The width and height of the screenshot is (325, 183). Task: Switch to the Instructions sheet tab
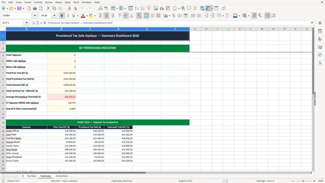(x=62, y=176)
